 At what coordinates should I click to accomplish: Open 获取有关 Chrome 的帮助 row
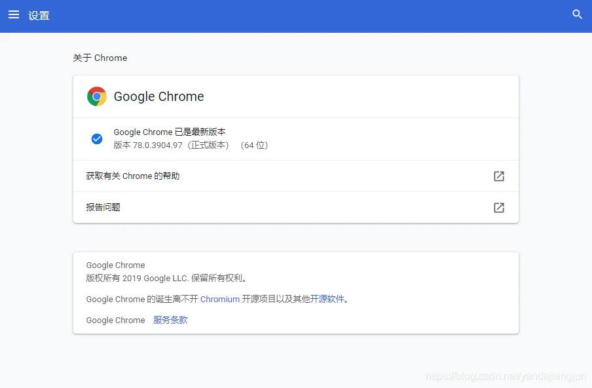click(295, 176)
